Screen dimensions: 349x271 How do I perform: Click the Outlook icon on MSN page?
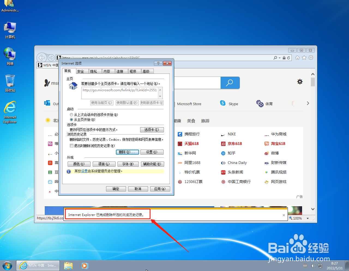[47, 103]
